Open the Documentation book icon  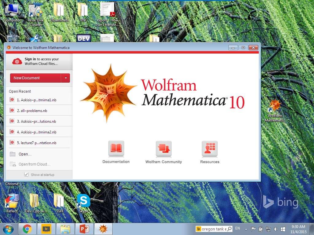click(x=116, y=148)
